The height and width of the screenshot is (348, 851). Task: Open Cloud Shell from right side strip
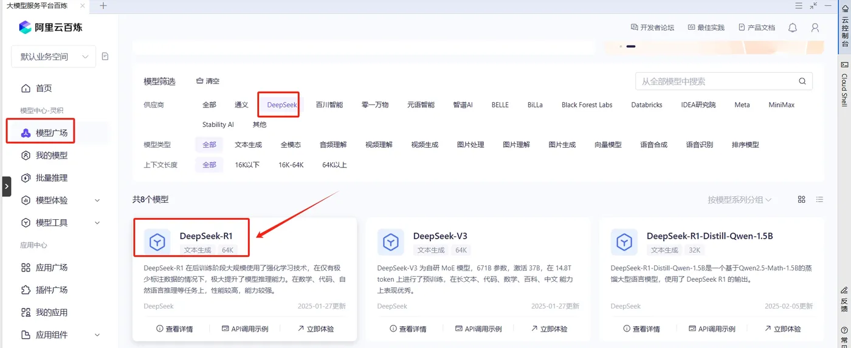coord(844,84)
